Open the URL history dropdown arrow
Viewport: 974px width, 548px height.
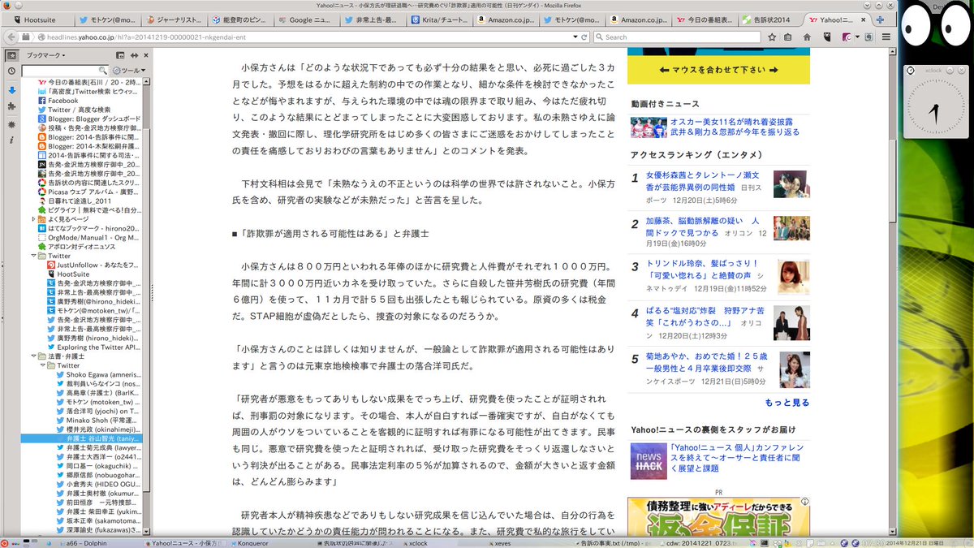click(575, 37)
